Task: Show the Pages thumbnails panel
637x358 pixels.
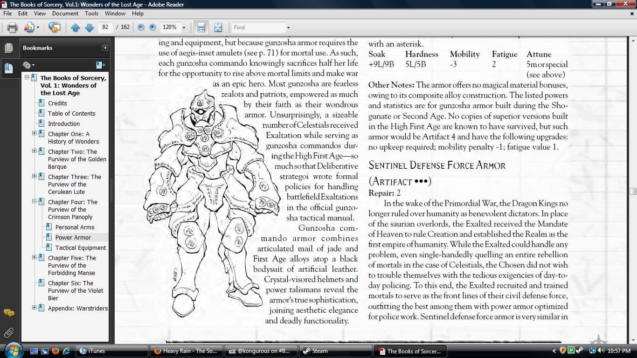Action: coord(8,48)
